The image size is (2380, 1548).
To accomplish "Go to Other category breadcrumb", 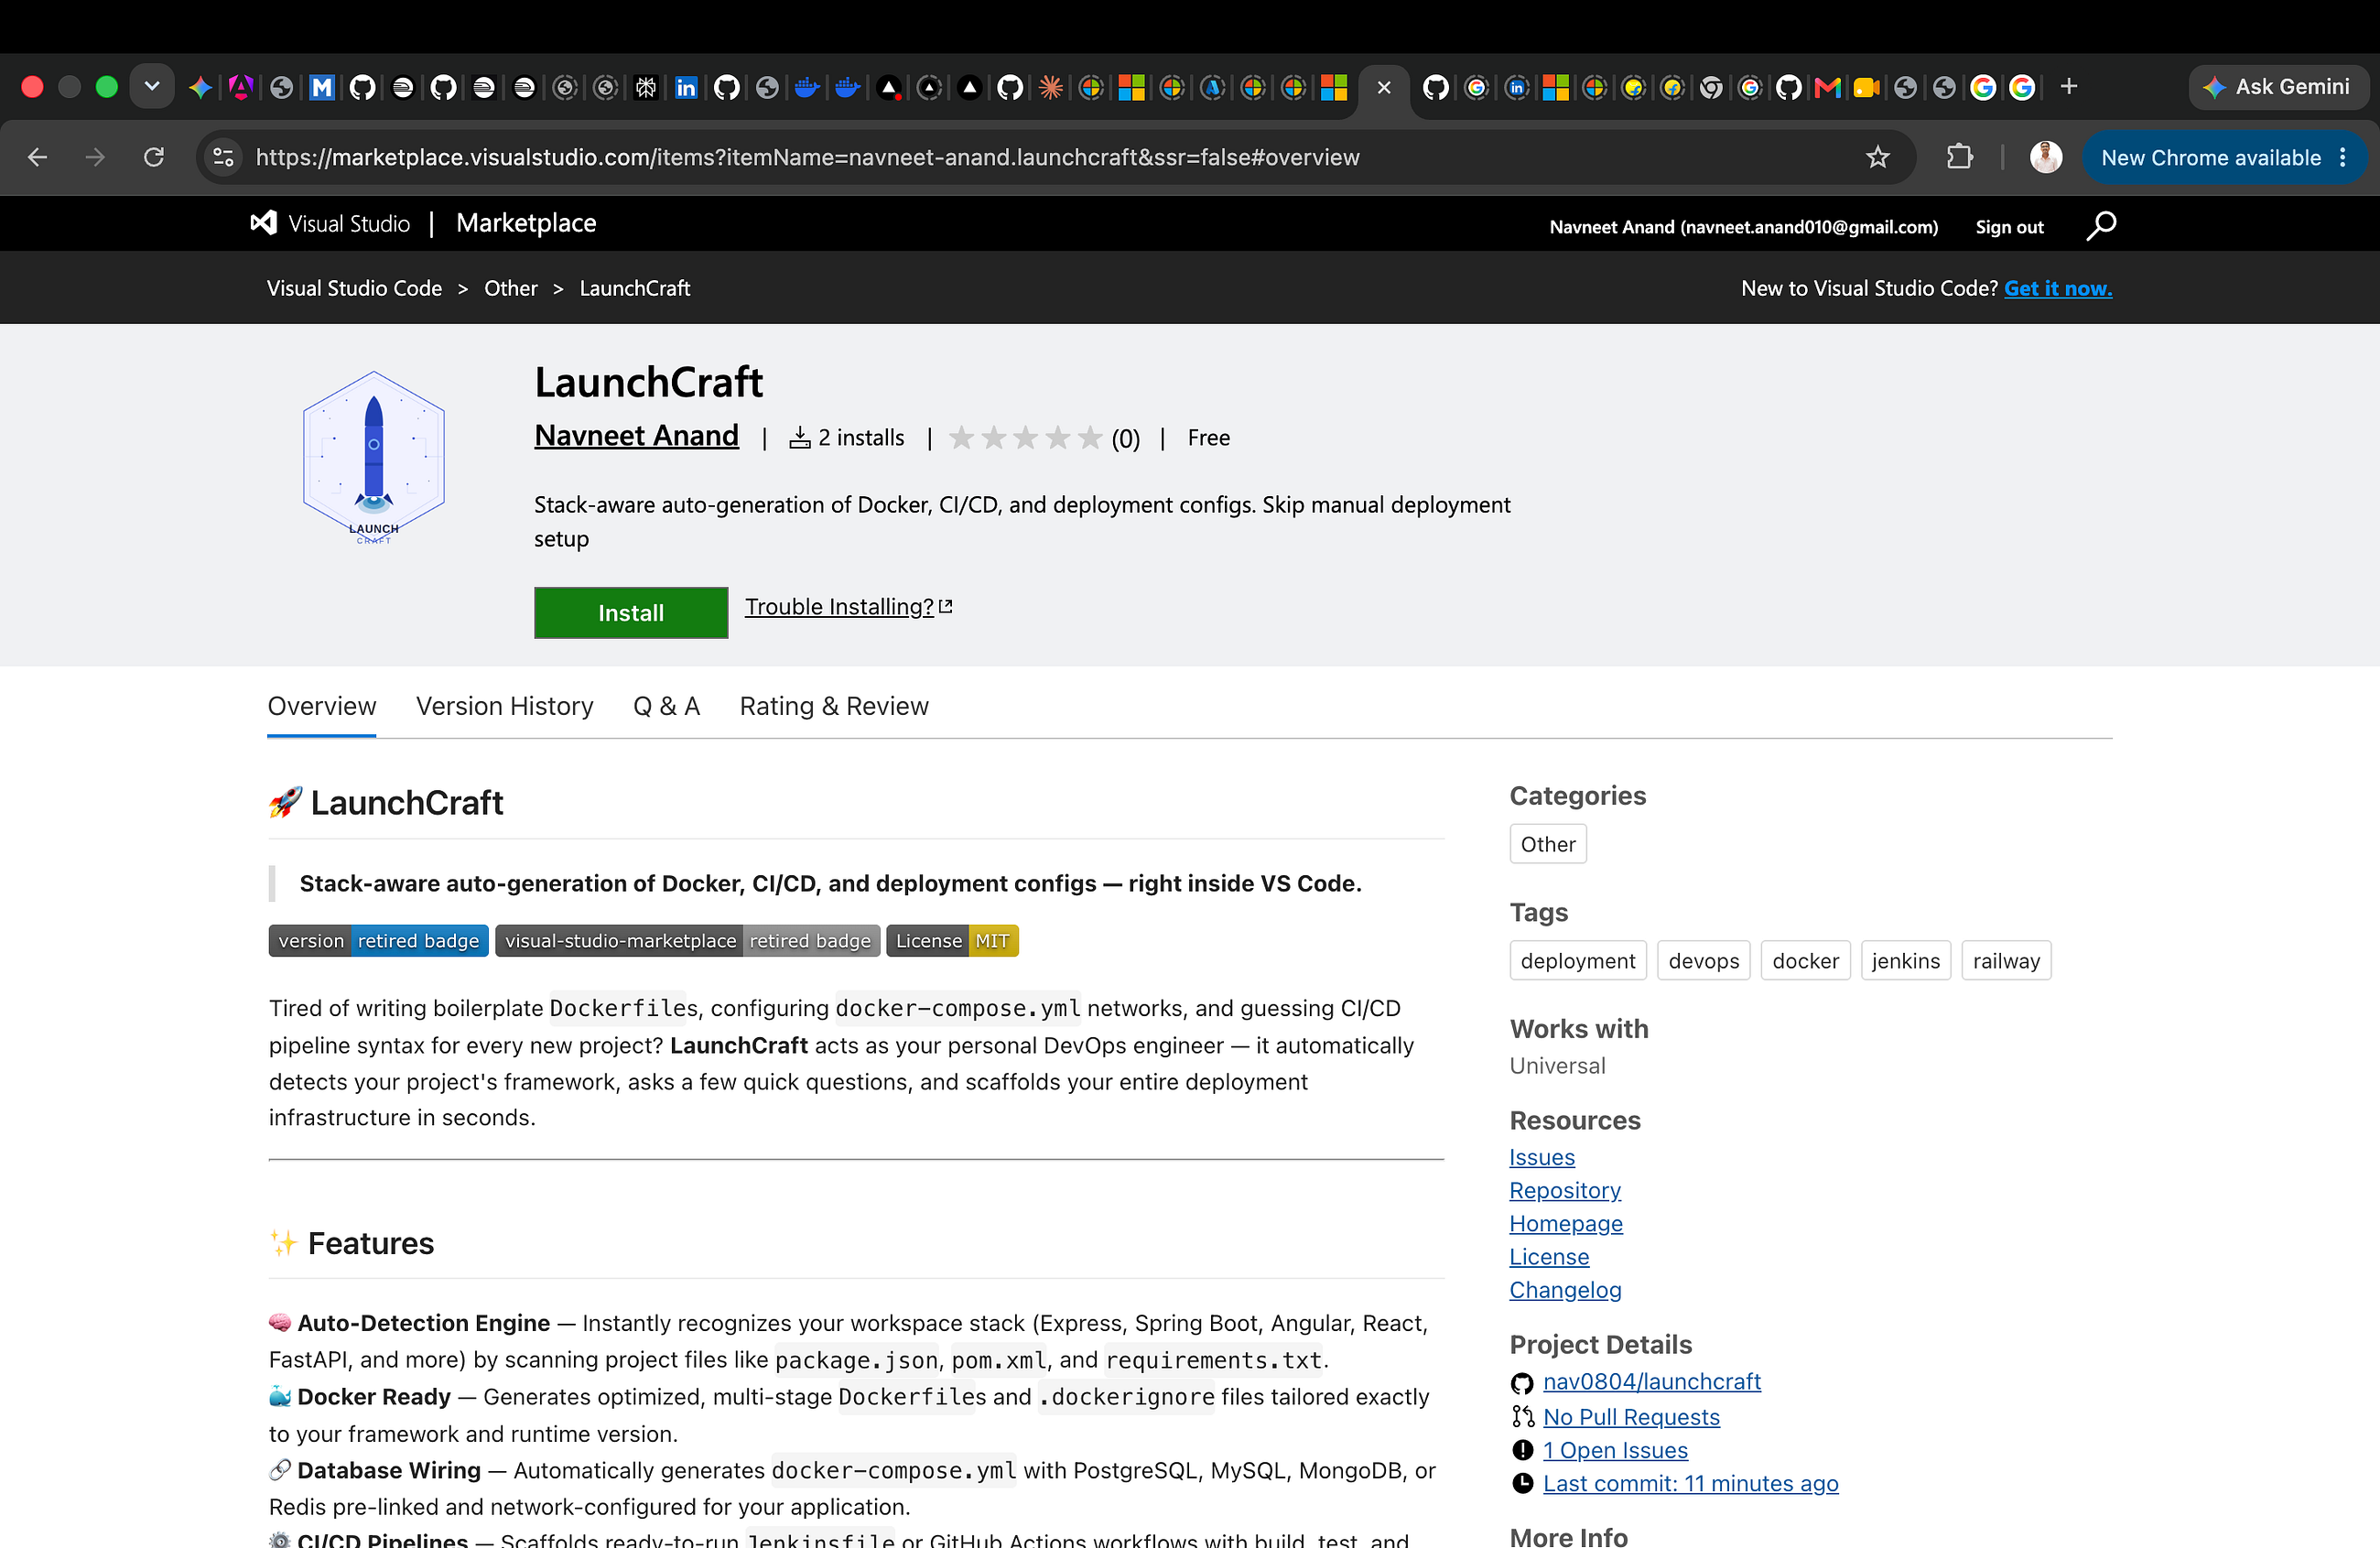I will (511, 288).
